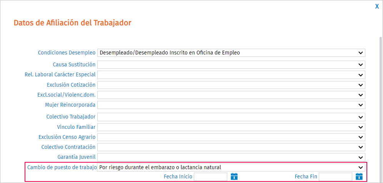Open Cambio de puesto de trabajo dropdown

[x=231, y=167]
